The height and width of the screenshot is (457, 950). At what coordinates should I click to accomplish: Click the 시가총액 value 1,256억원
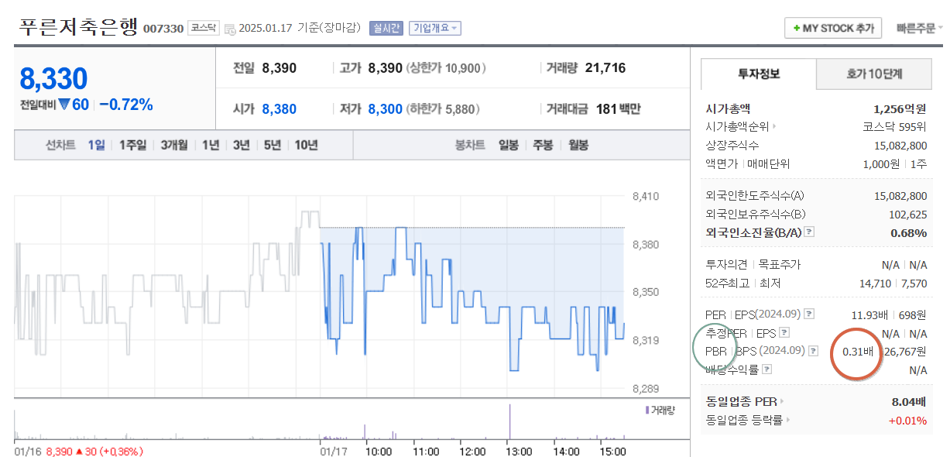click(900, 108)
